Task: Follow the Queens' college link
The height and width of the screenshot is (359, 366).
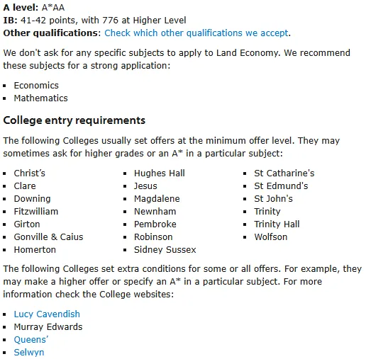Action: pyautogui.click(x=31, y=340)
